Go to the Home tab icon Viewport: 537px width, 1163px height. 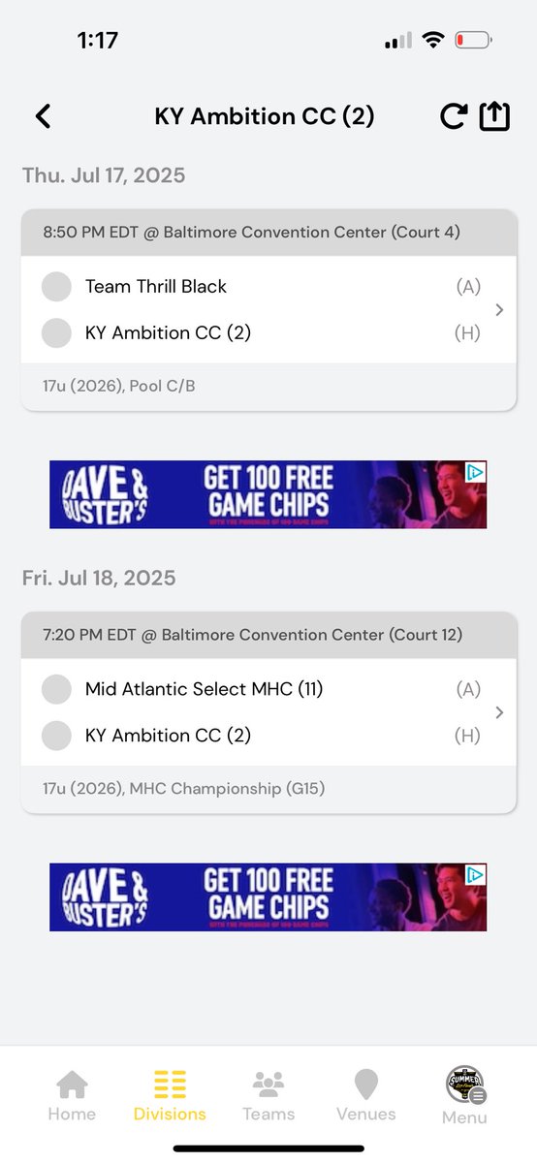(x=72, y=1084)
